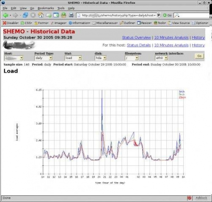Click View Source in developer toolbar

point(179,23)
